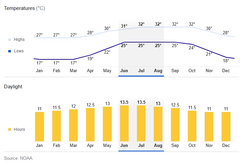This screenshot has height=167, width=248.
Task: Click the Daylight section heading
Action: click(13, 87)
